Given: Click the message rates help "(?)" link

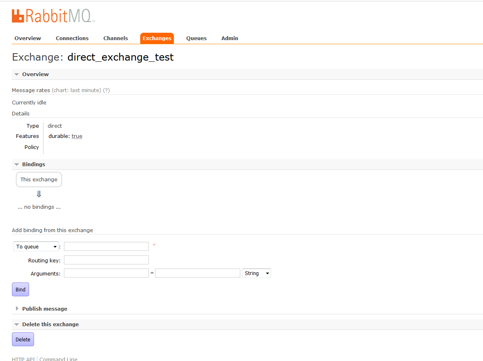Looking at the screenshot, I should [107, 90].
